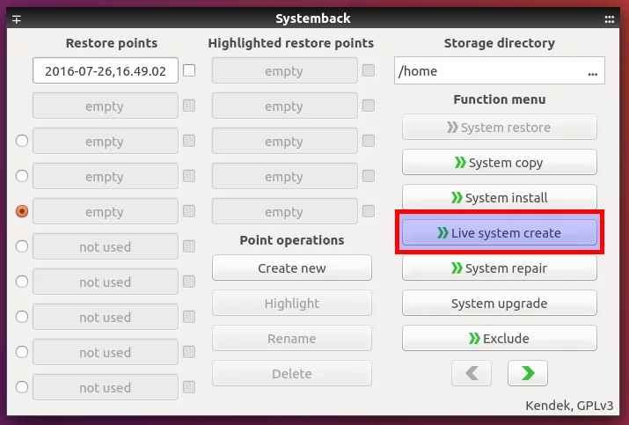Click the gray back arrow button
This screenshot has width=629, height=425.
point(472,373)
